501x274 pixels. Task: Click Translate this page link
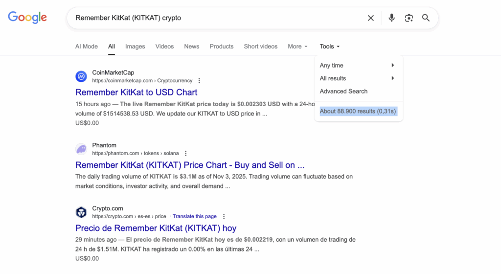pos(195,216)
